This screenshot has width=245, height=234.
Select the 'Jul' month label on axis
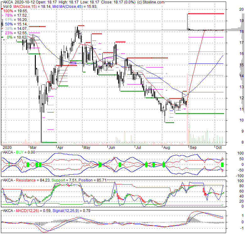[139, 148]
